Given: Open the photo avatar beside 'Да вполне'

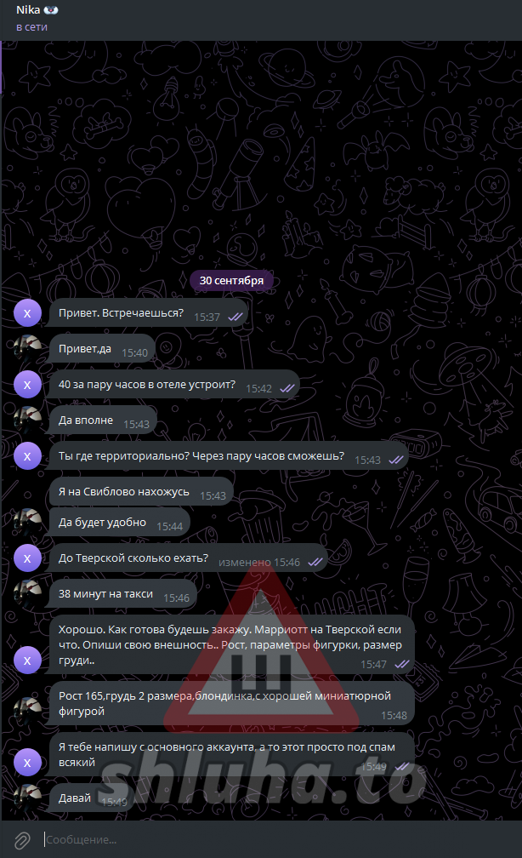Looking at the screenshot, I should (x=27, y=420).
